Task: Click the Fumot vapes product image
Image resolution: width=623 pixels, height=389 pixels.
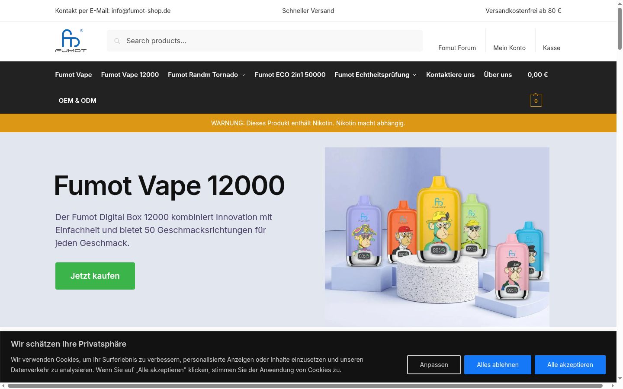Action: pyautogui.click(x=437, y=237)
